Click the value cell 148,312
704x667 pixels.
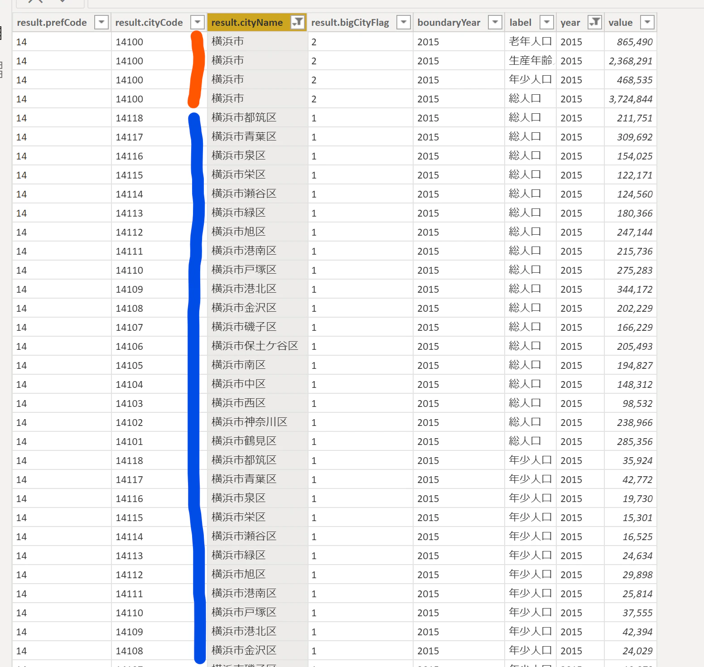(630, 384)
